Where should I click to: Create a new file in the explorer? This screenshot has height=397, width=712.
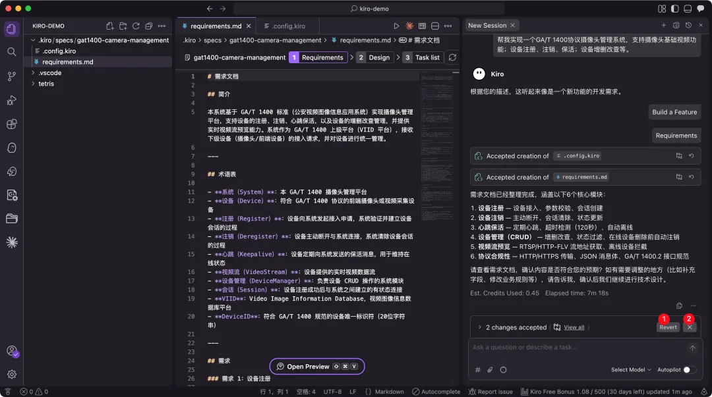(109, 26)
